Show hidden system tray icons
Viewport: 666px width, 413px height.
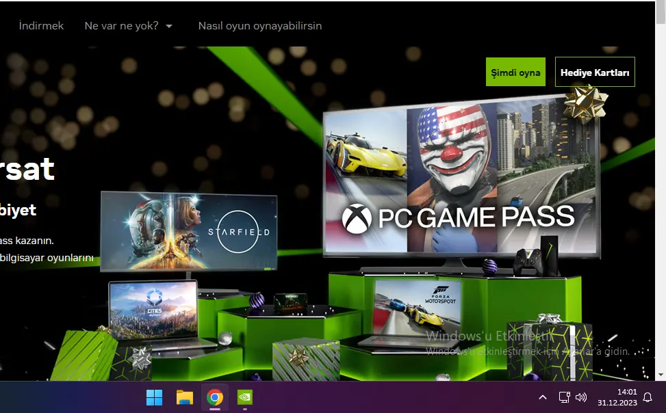542,398
